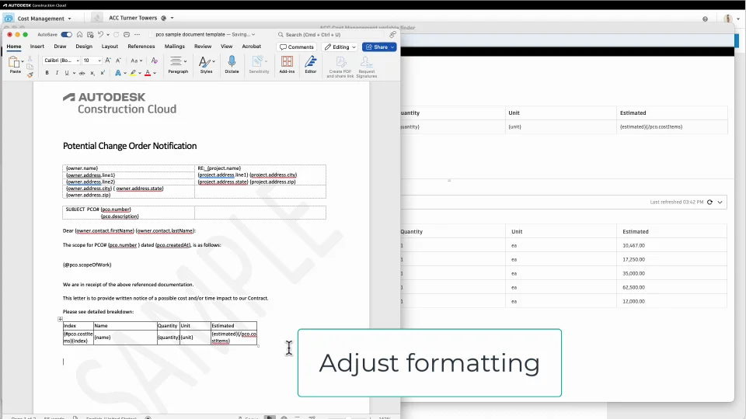Click the print icon in Word title bar
This screenshot has height=419, width=746.
coord(127,35)
